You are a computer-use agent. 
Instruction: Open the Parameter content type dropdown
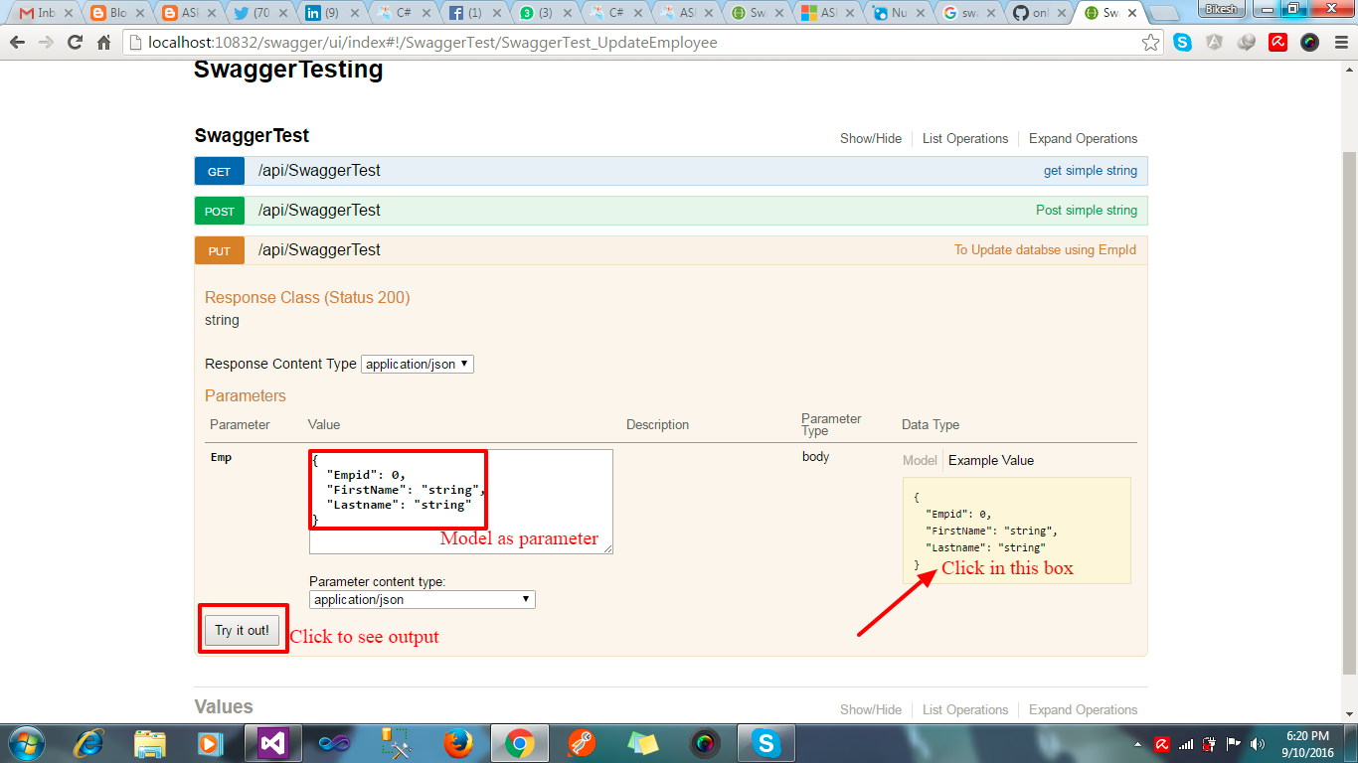(x=422, y=599)
